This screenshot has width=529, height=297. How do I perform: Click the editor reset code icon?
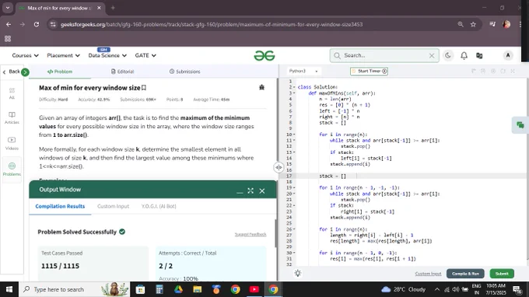503,71
